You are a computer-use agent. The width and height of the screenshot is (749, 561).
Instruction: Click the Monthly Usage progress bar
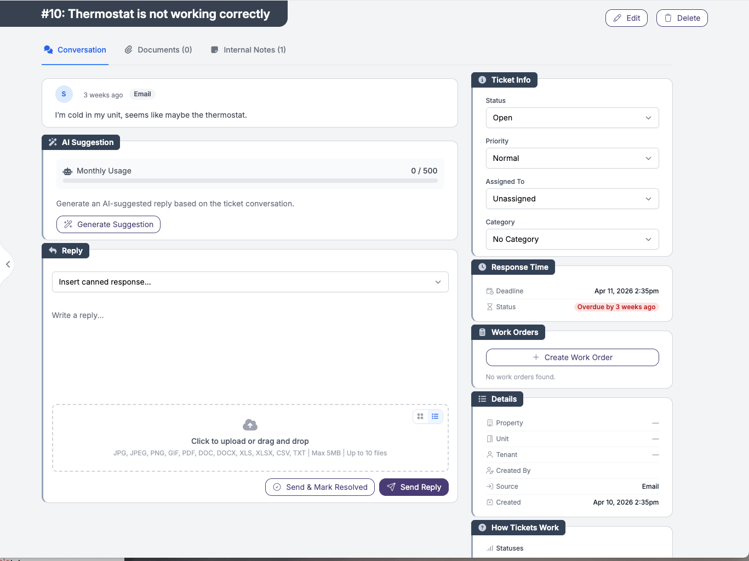point(250,181)
